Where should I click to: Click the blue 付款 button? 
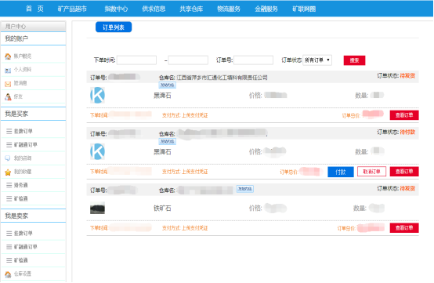tap(341, 172)
